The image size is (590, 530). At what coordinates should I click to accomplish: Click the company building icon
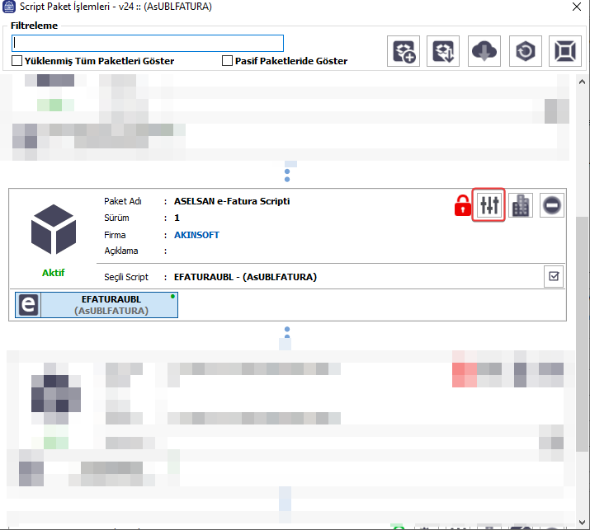pos(521,205)
